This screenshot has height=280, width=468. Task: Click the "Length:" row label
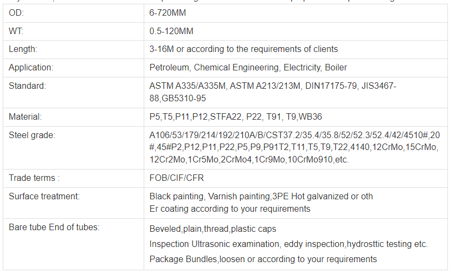pos(23,49)
